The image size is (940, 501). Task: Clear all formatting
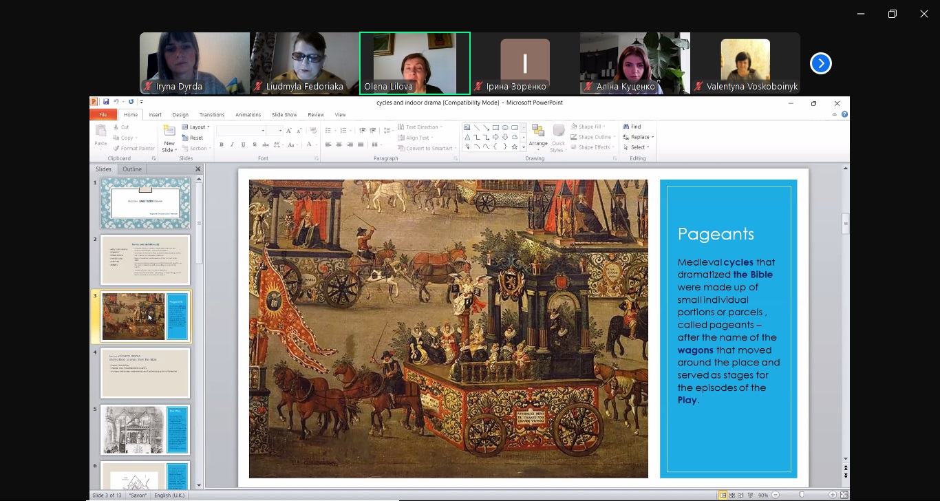[314, 130]
